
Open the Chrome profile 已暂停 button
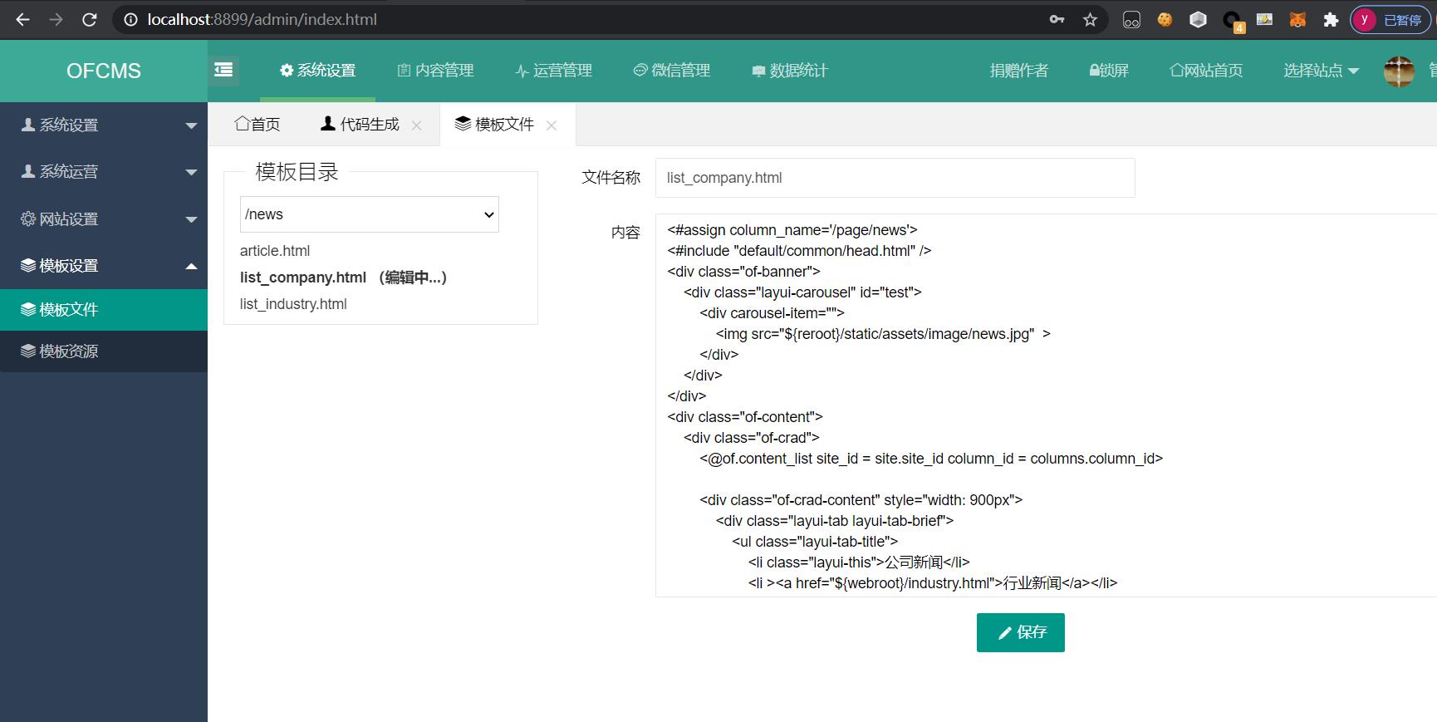[x=1390, y=19]
